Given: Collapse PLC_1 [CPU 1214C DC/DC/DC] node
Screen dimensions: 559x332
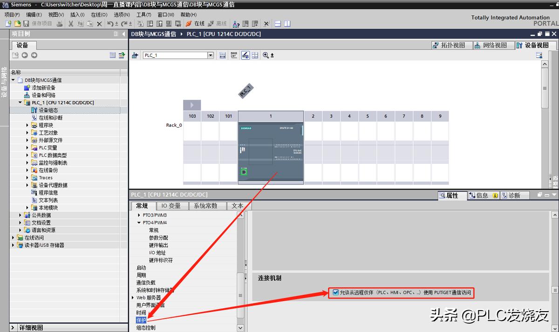Looking at the screenshot, I should (x=20, y=102).
